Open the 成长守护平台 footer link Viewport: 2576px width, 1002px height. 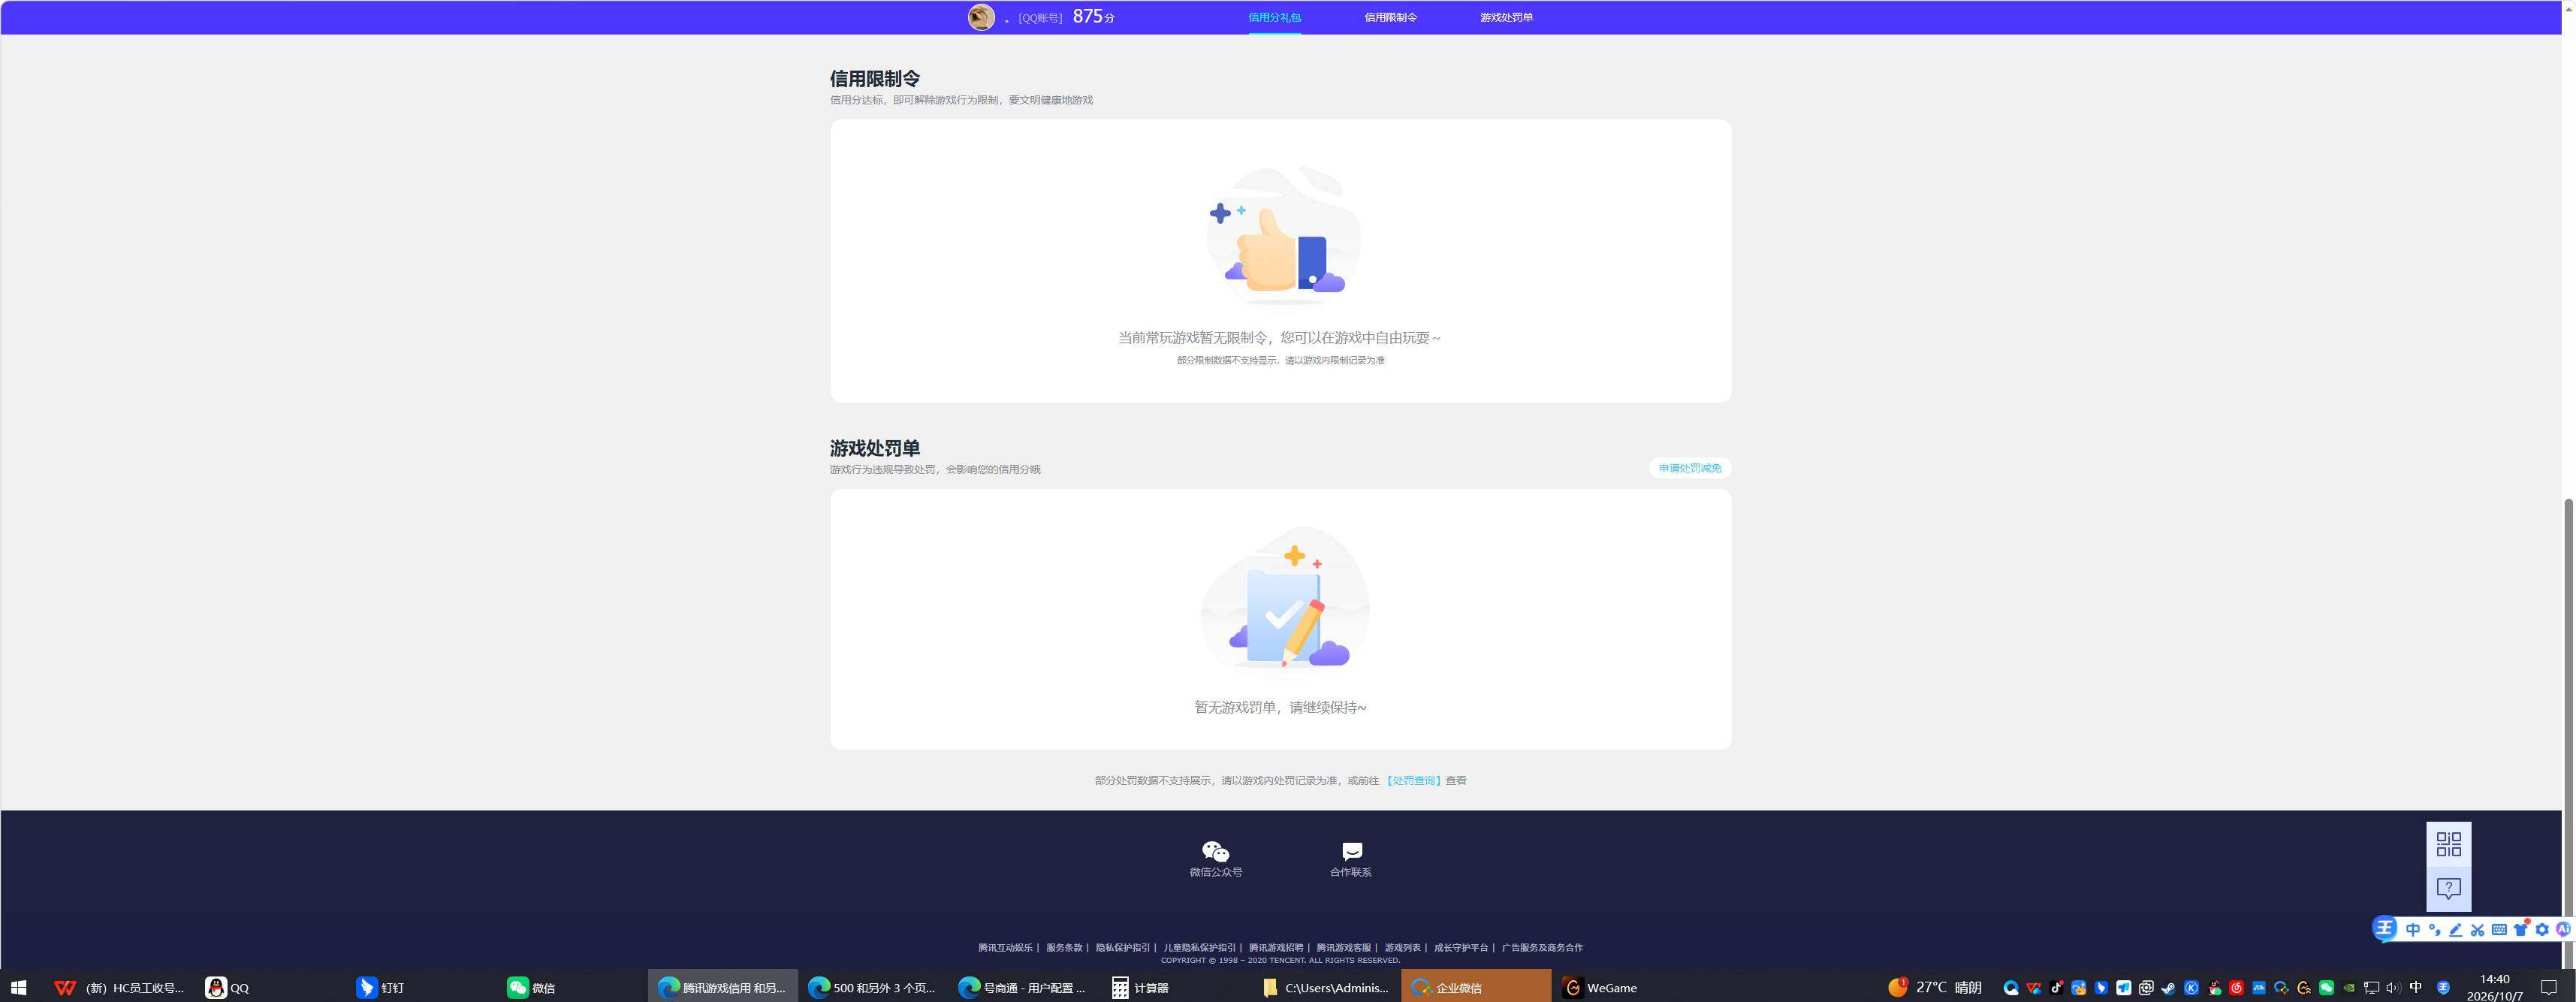click(x=1461, y=947)
